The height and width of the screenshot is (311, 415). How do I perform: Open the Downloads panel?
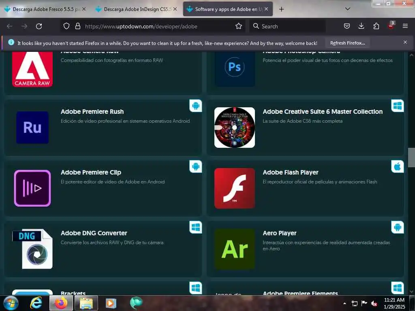point(361,26)
